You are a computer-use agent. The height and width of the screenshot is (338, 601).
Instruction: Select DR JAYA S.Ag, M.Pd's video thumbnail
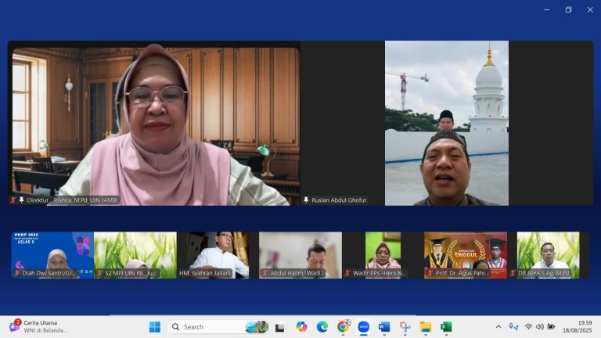(548, 255)
